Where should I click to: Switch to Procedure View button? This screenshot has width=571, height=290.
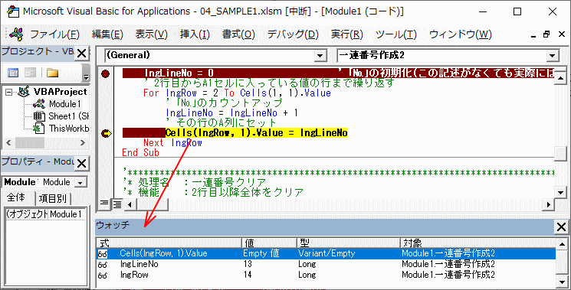point(104,204)
